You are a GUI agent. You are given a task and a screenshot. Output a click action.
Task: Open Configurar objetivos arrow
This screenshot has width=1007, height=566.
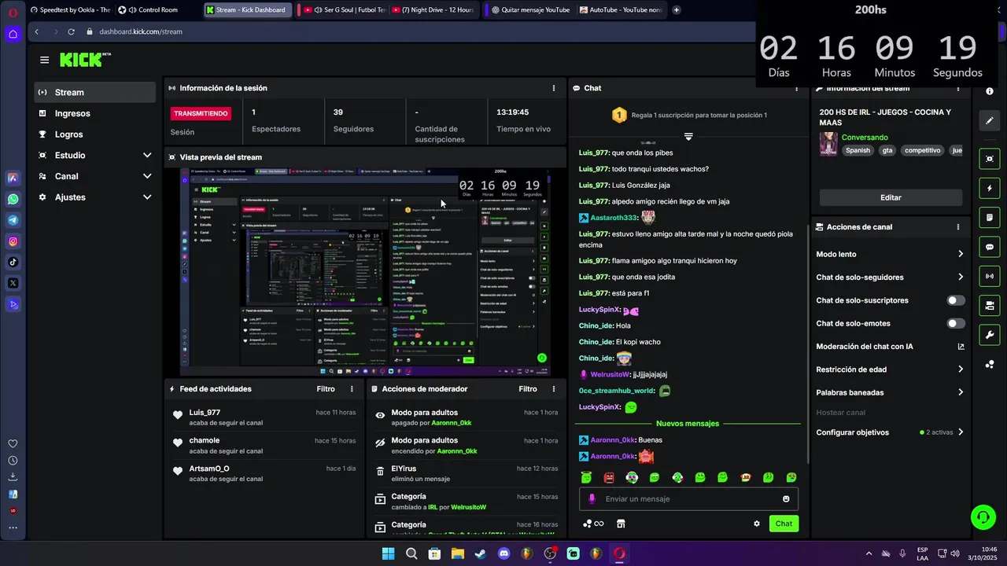pyautogui.click(x=961, y=432)
